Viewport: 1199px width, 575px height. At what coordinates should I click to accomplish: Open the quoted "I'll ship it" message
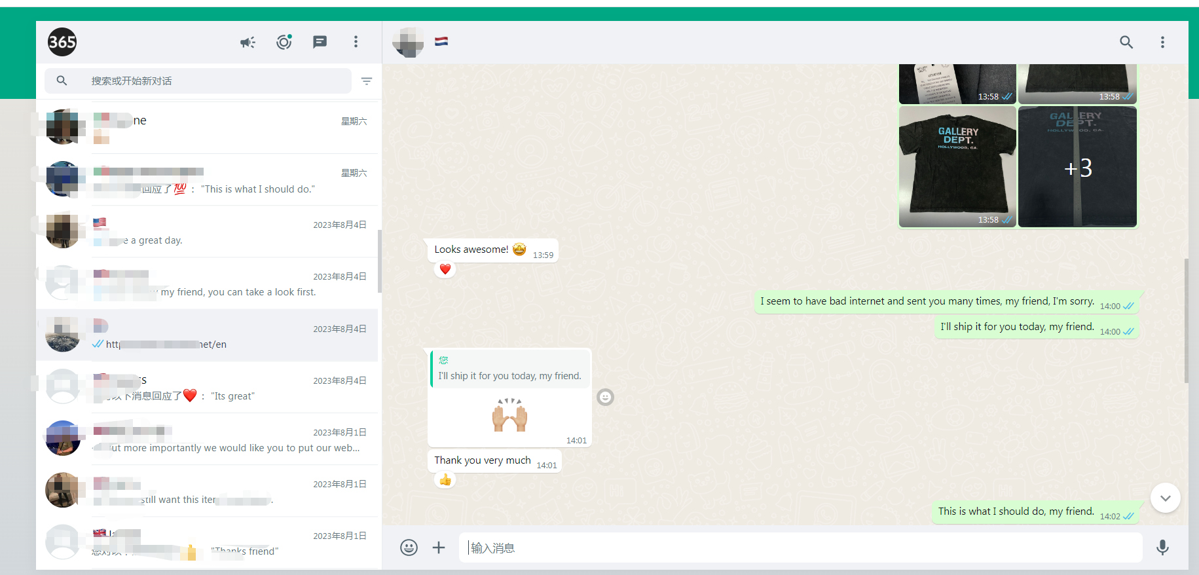coord(510,369)
